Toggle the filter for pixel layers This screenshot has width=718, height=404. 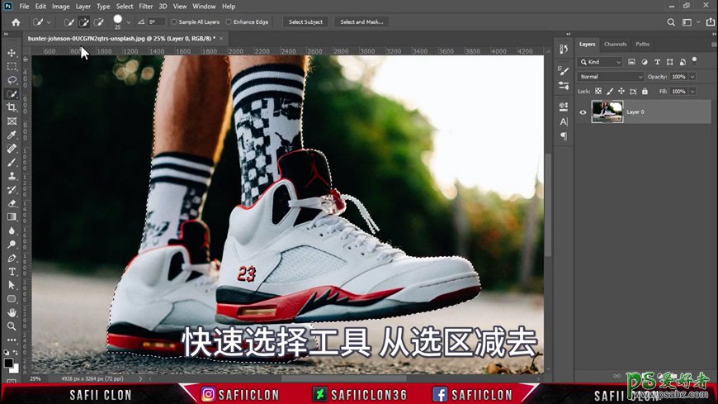coord(631,62)
